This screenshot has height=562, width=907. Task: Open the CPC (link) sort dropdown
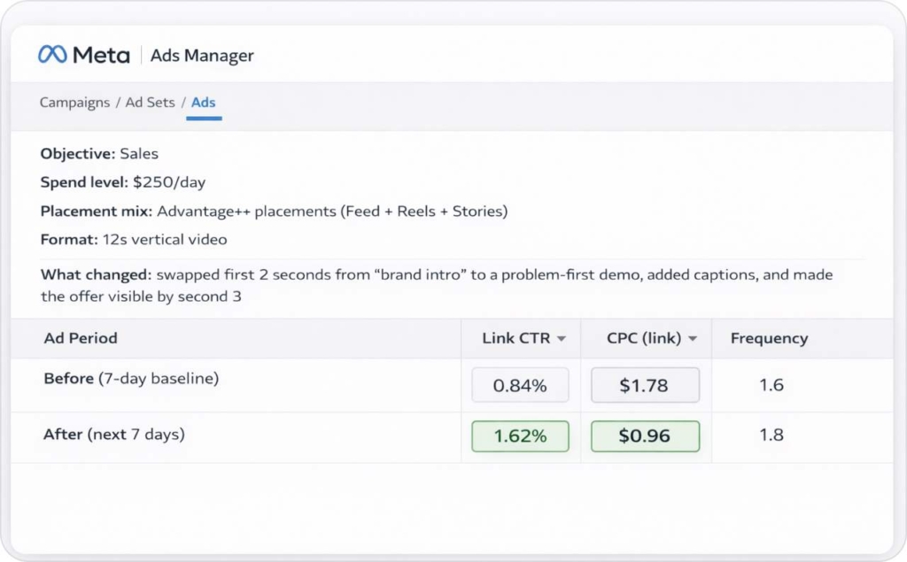[x=693, y=338]
